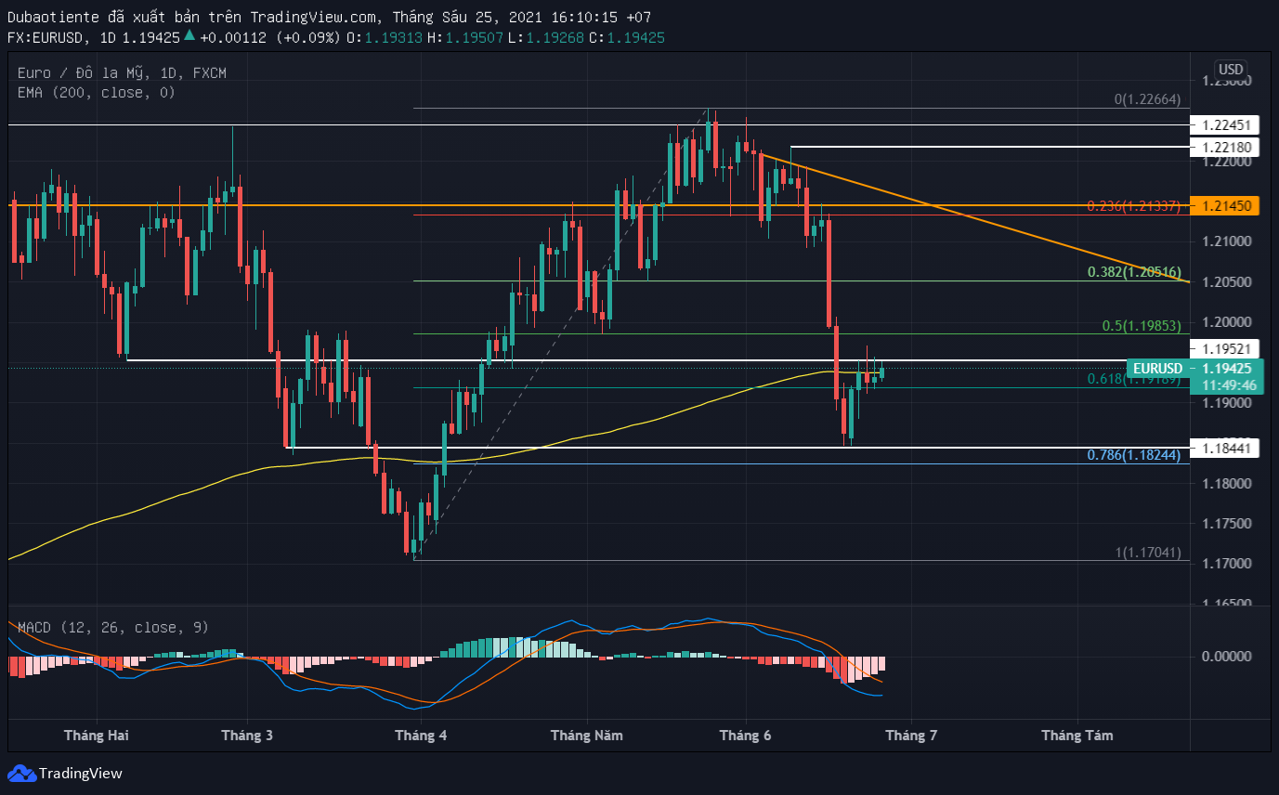Select the white 1.22451 price label
1279x795 pixels.
1226,124
